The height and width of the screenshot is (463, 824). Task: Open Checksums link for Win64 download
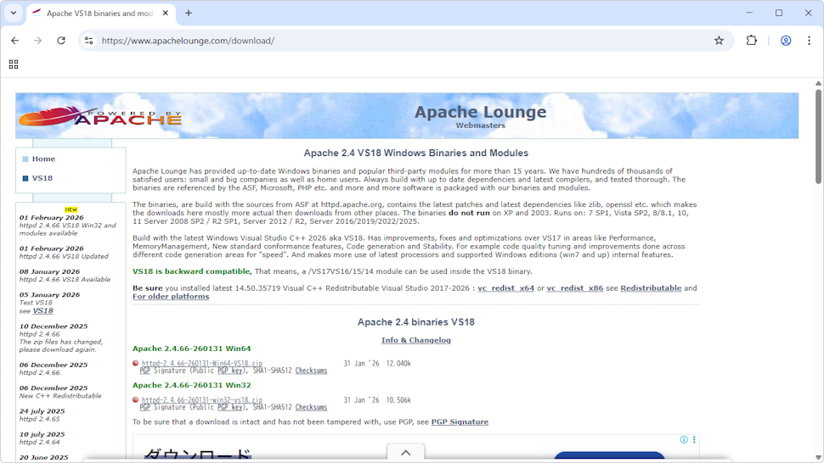click(311, 371)
